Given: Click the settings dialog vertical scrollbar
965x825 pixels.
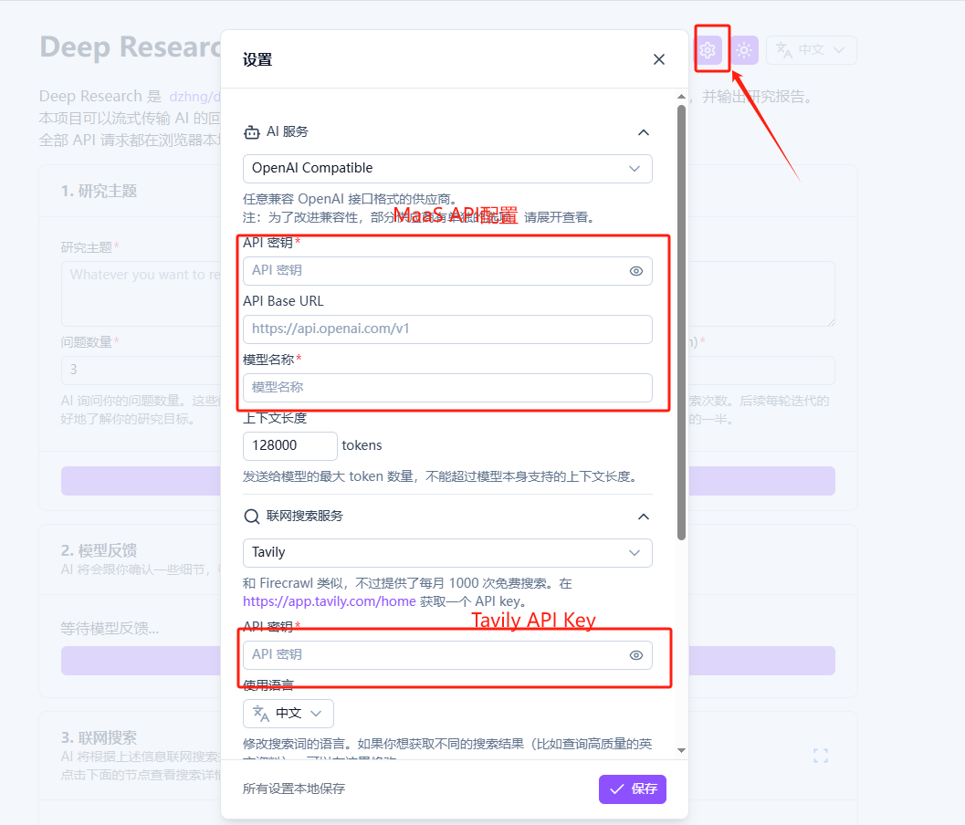Looking at the screenshot, I should click(x=681, y=323).
